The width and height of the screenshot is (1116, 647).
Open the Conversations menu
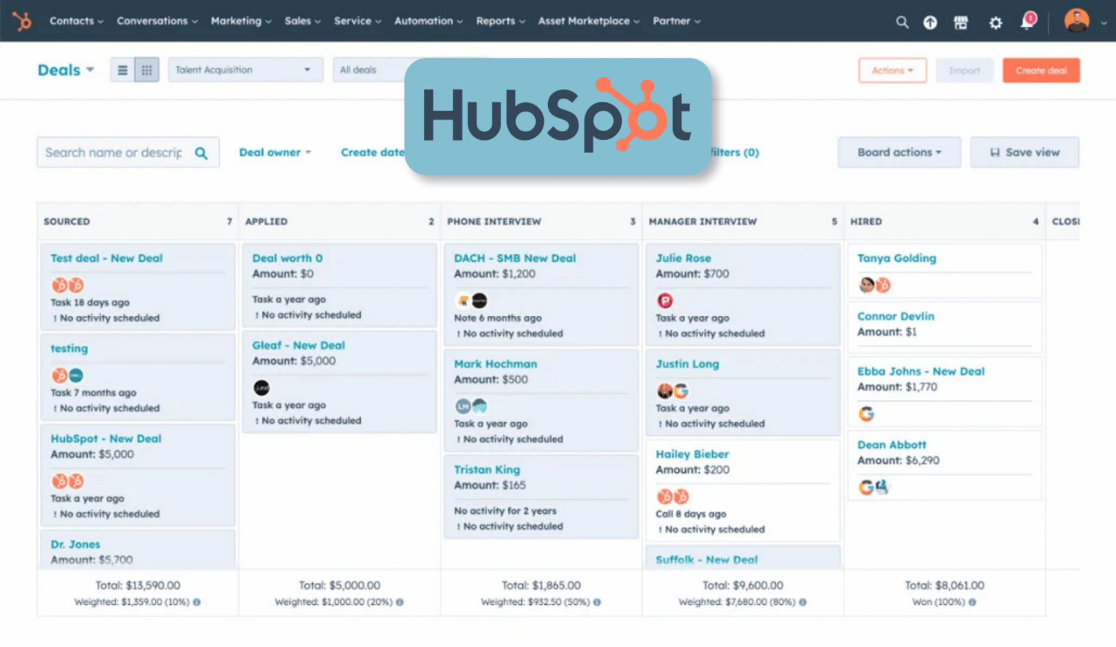pyautogui.click(x=157, y=21)
